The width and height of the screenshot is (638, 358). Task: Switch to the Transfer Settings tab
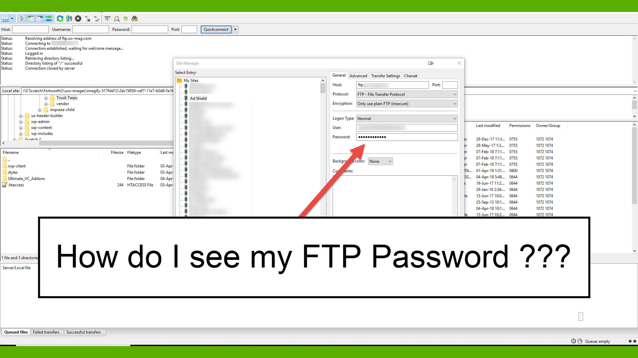(x=385, y=76)
